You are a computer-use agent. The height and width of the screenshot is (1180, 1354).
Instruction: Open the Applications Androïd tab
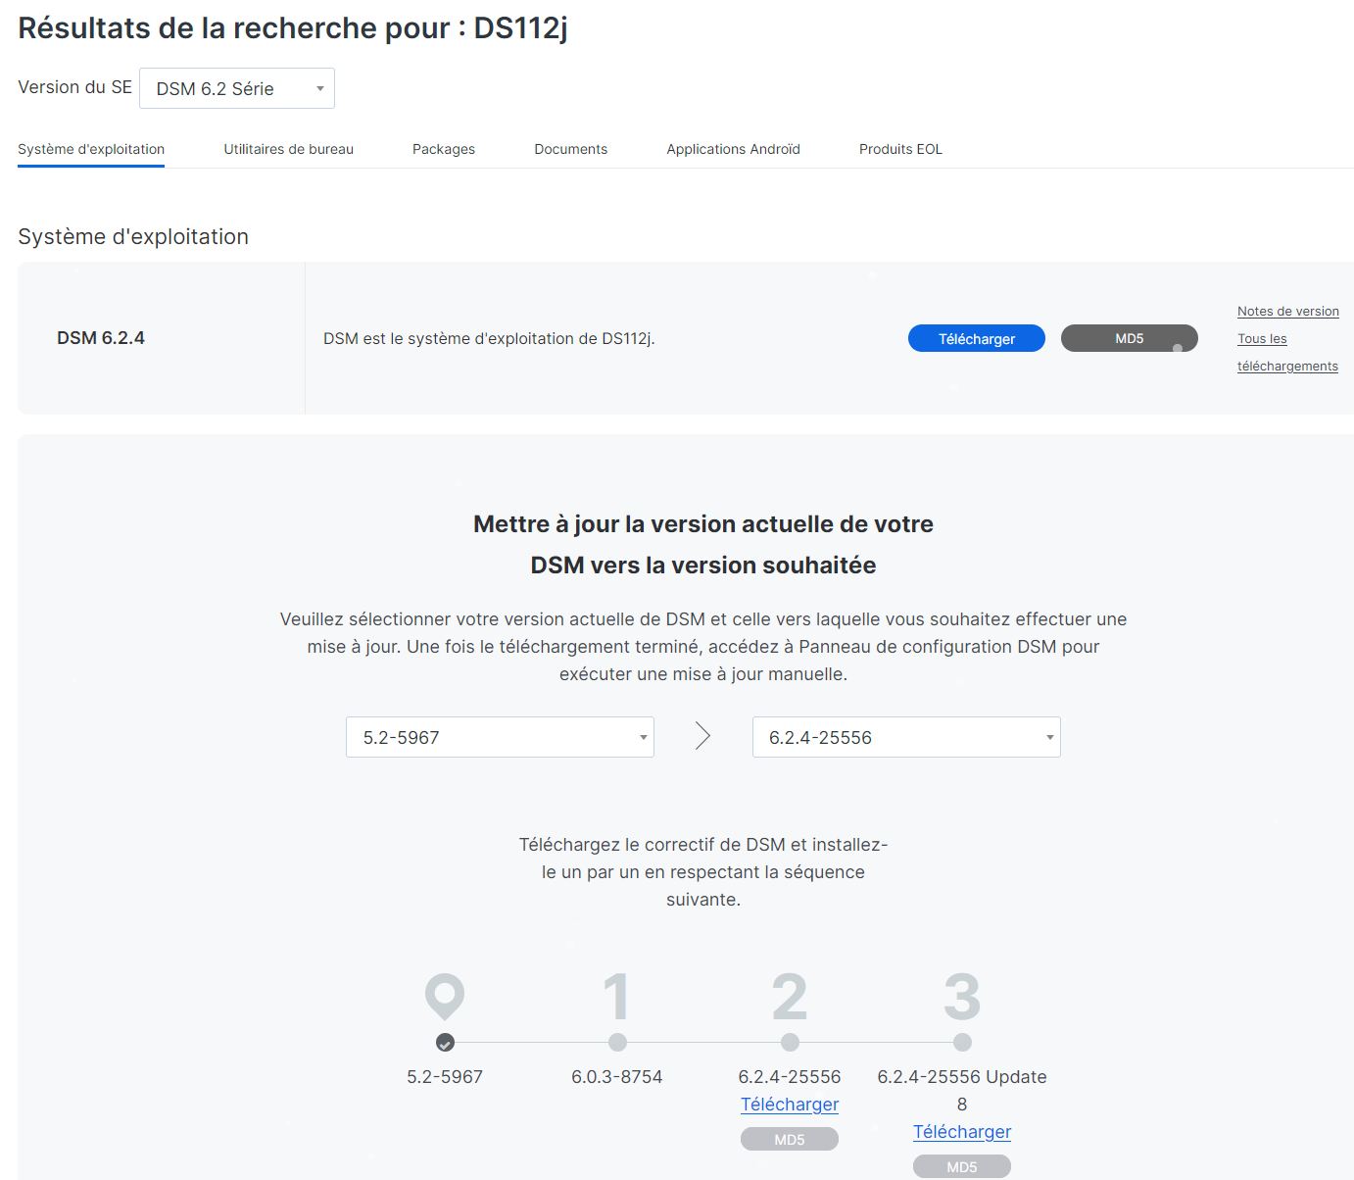coord(734,149)
